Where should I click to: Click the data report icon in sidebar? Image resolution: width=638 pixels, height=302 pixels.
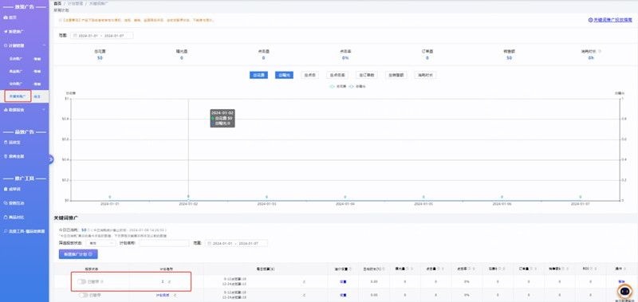click(6, 110)
